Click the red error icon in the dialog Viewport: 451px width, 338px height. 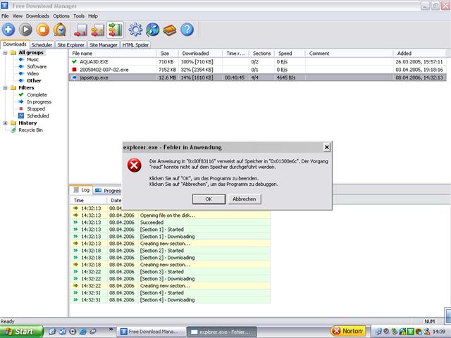(134, 165)
